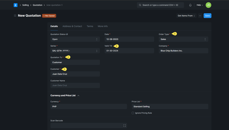This screenshot has height=130, width=229.
Task: Open the Order Type dropdown
Action: (x=183, y=39)
